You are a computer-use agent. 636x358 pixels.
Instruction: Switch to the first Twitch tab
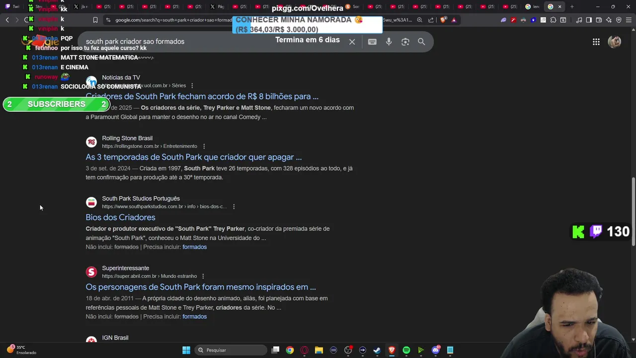click(12, 6)
